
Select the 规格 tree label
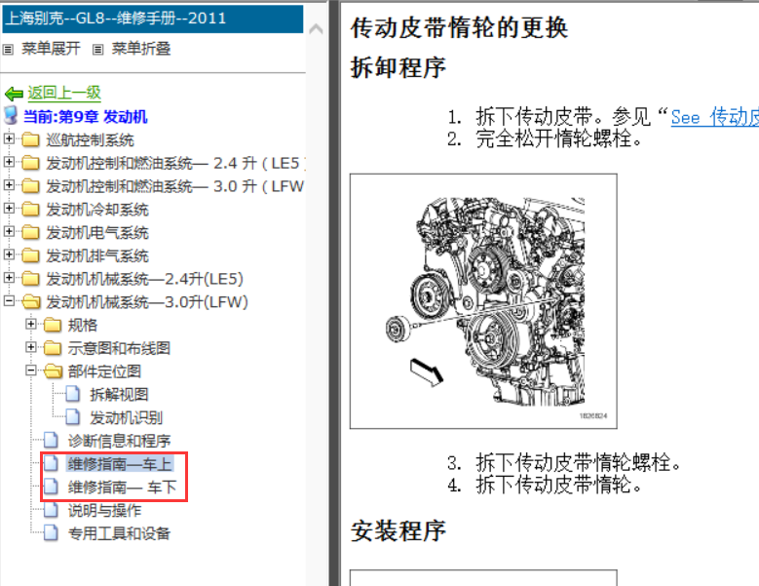pos(82,326)
